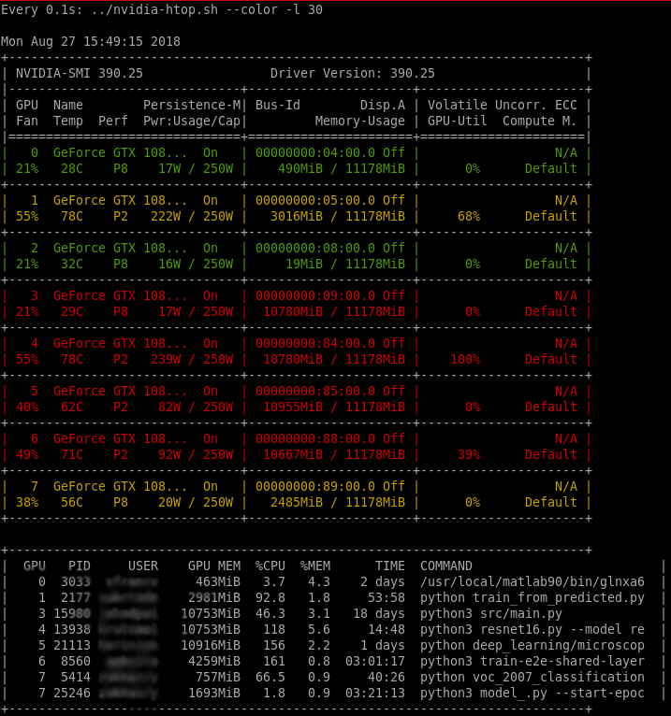
Task: Select 'python3 model_.py --start-epoc' command
Action: click(x=532, y=694)
